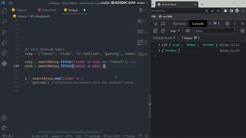Toggle Chrome side panel
Viewport: 246px width, 138px height.
(231, 11)
